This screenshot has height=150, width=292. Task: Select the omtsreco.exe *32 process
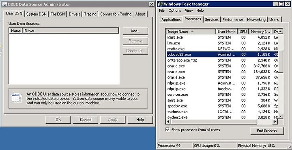[x=222, y=60]
